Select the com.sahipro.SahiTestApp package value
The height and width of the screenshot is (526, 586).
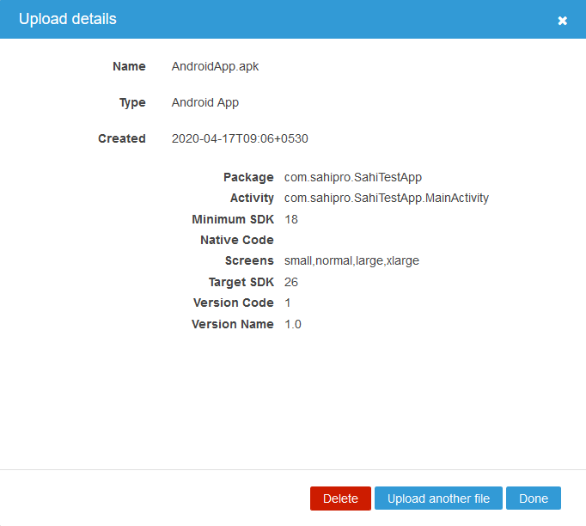(x=353, y=177)
